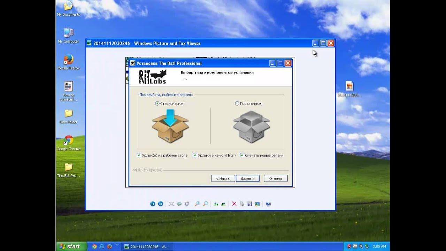This screenshot has width=446, height=251.
Task: Expand Quick Launch overflow chevron
Action: point(117,245)
